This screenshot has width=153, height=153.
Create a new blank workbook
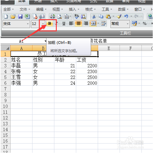pyautogui.click(x=6, y=16)
